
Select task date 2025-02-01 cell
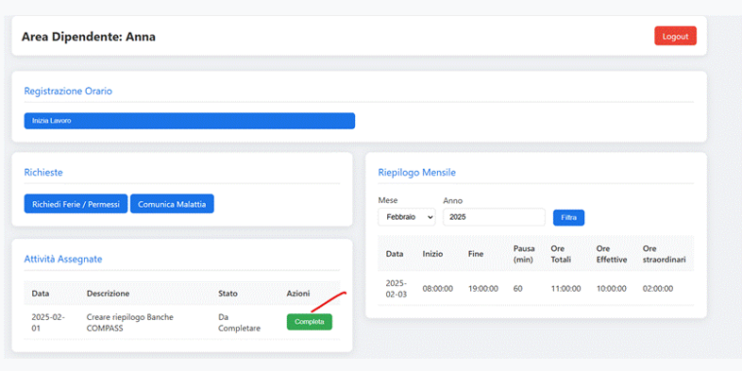48,322
